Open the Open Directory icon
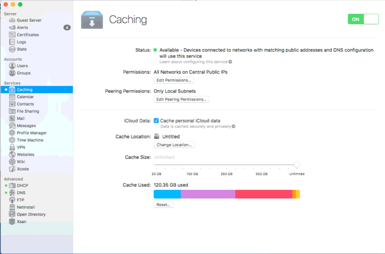 pyautogui.click(x=12, y=214)
